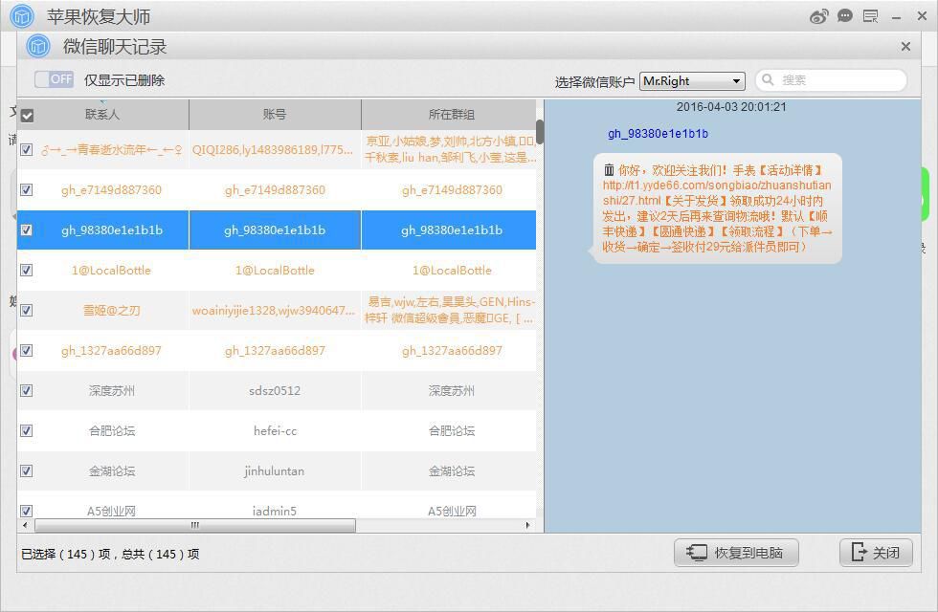Uncheck the select-all checkbox in table header

coord(27,114)
